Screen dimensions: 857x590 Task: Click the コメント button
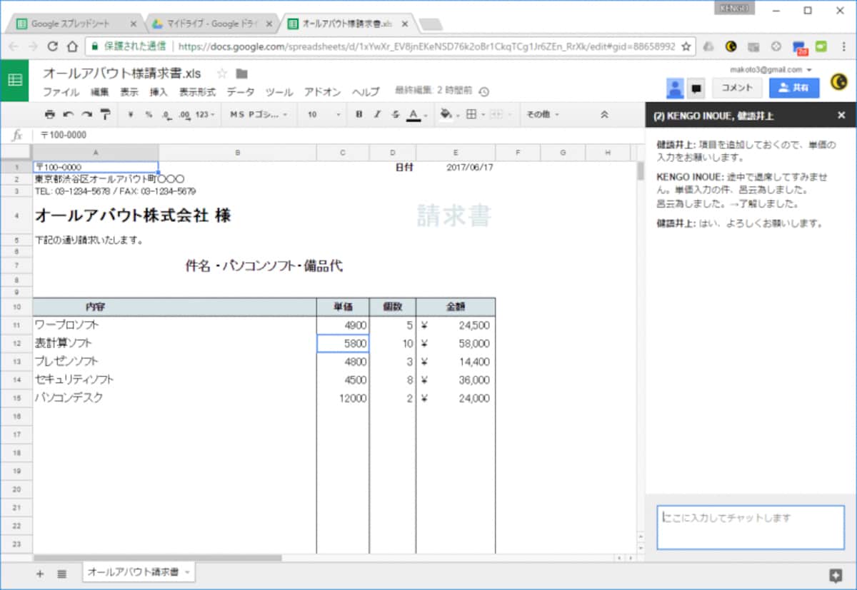click(x=736, y=88)
